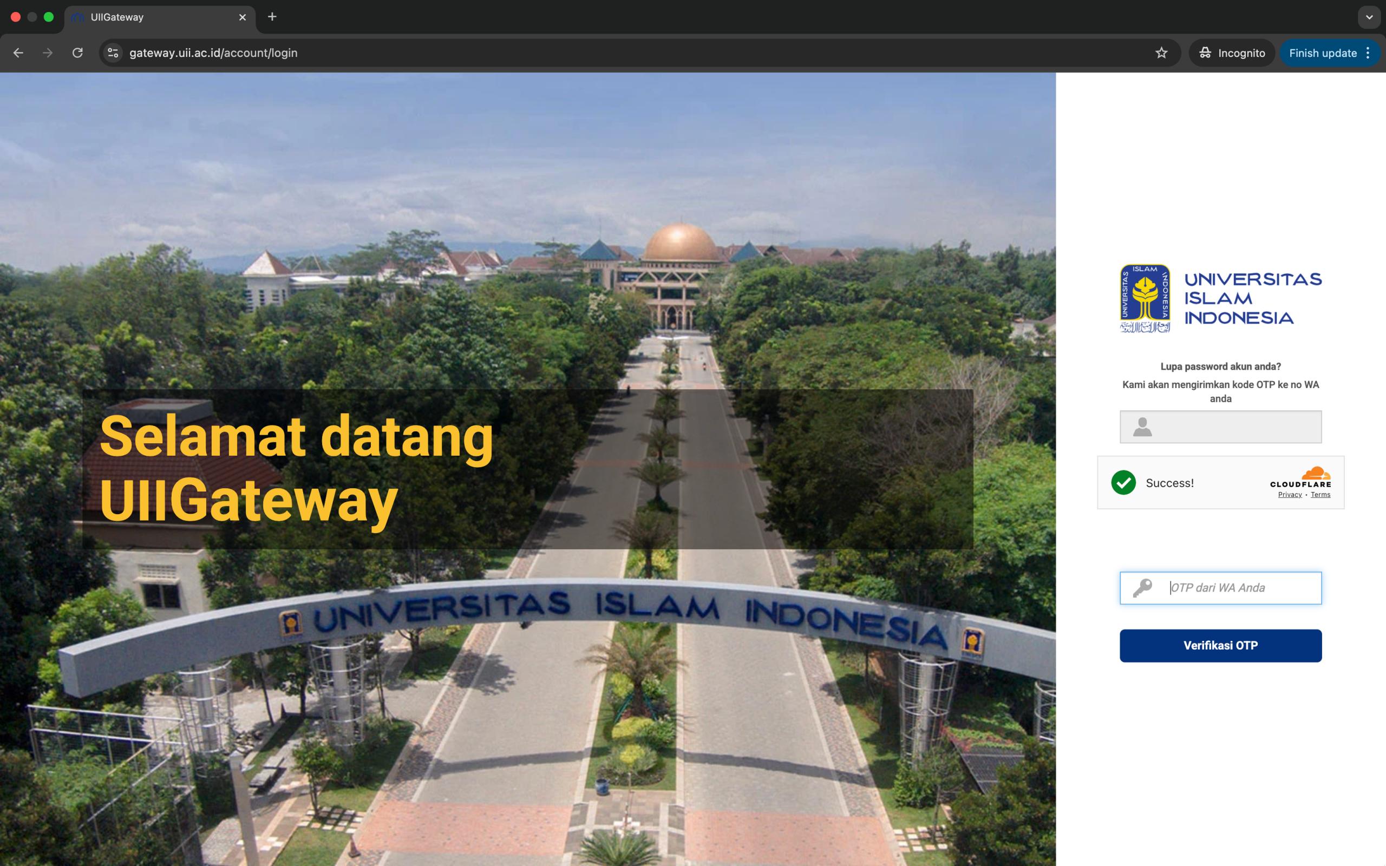Open a new tab with plus button
1386x866 pixels.
272,17
